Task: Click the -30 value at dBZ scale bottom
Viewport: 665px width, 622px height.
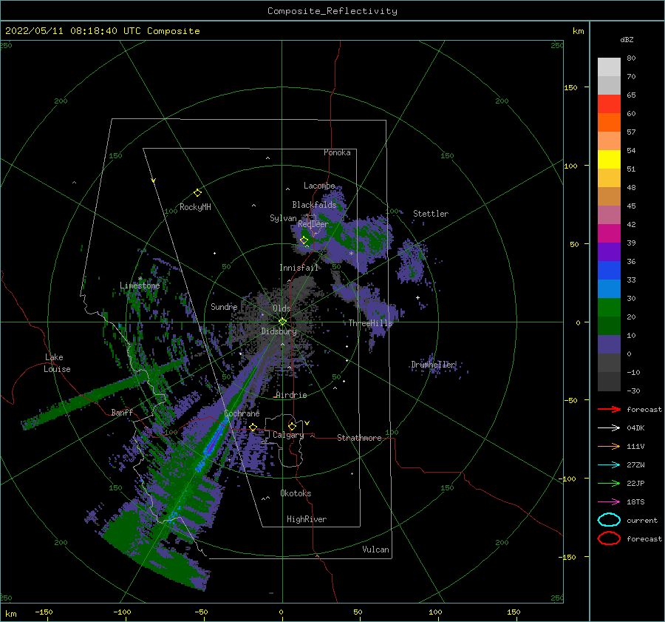Action: [634, 391]
